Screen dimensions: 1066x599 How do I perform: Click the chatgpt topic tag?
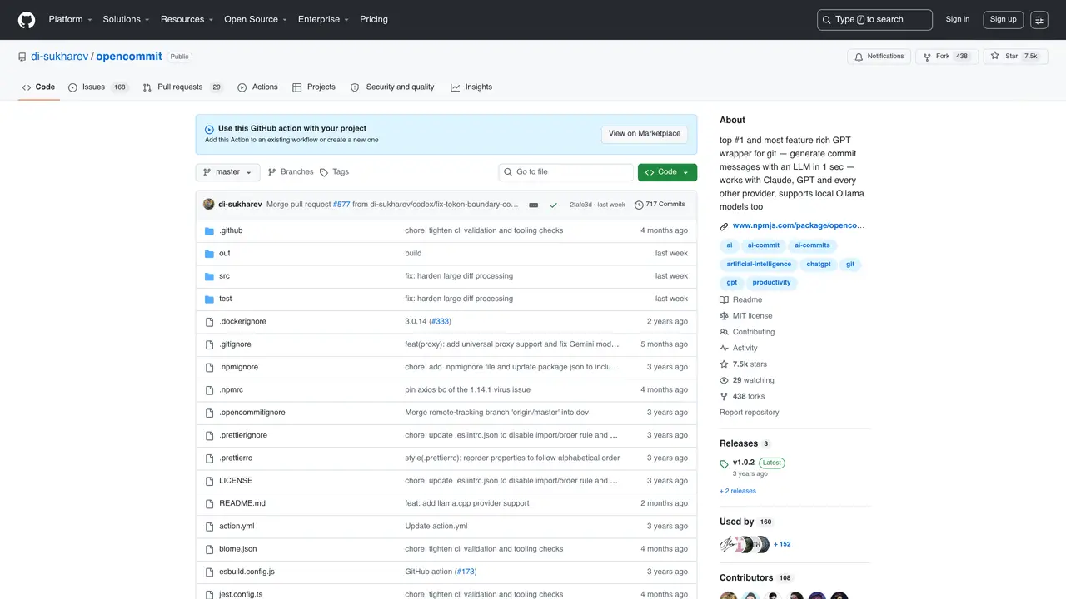coord(819,264)
